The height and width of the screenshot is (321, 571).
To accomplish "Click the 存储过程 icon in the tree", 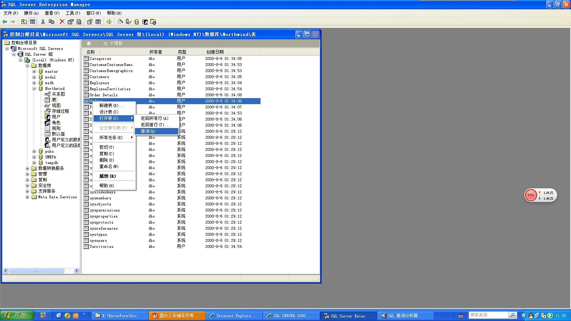I will pos(47,111).
